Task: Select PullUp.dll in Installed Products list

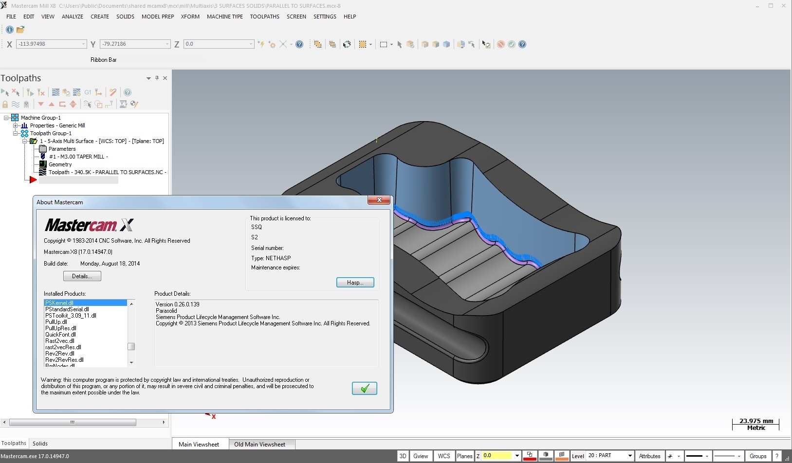Action: click(x=56, y=322)
